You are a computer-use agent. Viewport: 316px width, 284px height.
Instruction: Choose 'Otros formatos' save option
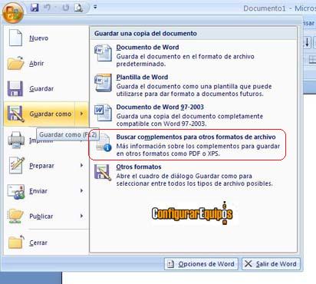pyautogui.click(x=193, y=175)
